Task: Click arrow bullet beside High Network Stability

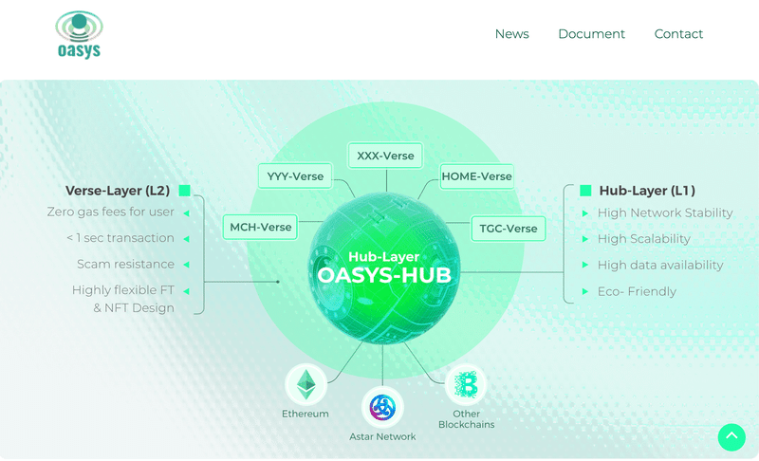Action: coord(584,213)
